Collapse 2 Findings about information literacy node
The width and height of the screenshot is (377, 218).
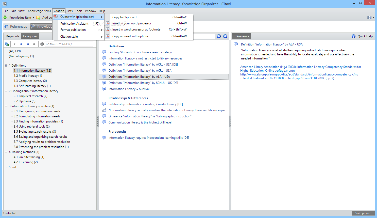pos(6,91)
